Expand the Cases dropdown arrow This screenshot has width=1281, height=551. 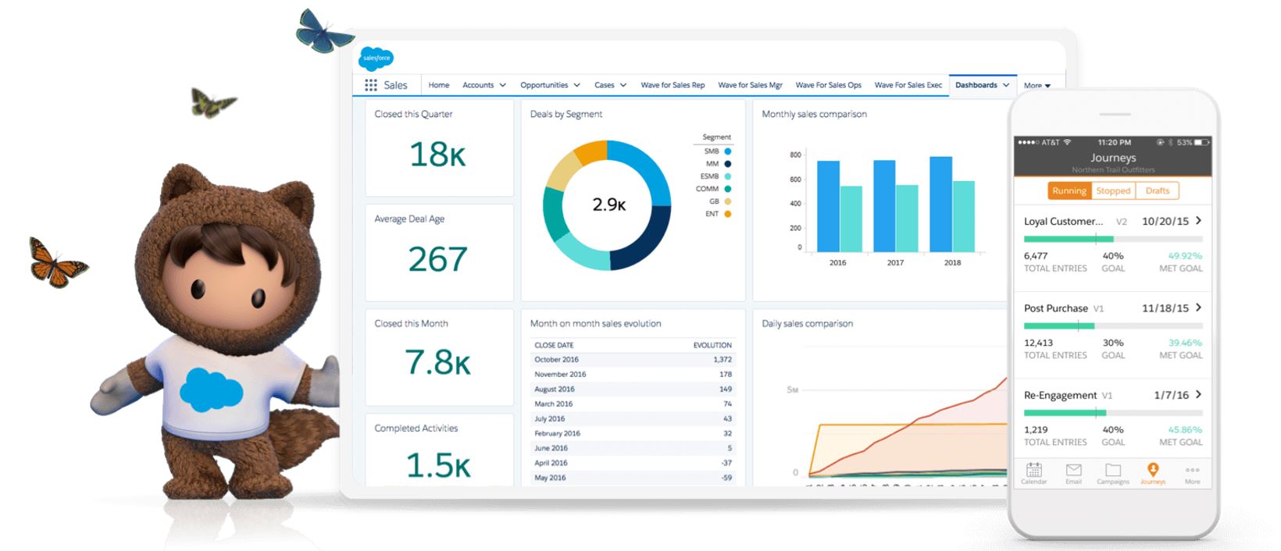(623, 85)
